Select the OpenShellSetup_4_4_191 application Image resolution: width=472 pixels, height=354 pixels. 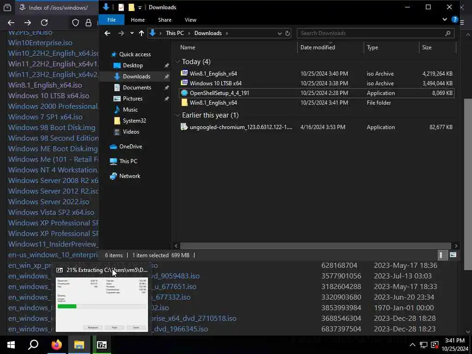pos(316,93)
